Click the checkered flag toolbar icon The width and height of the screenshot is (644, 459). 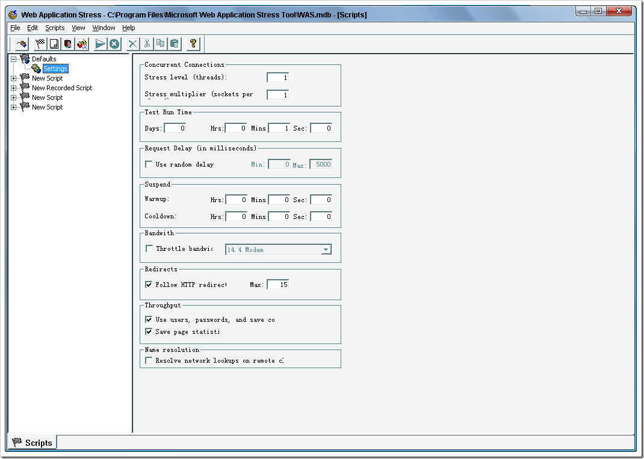(40, 43)
